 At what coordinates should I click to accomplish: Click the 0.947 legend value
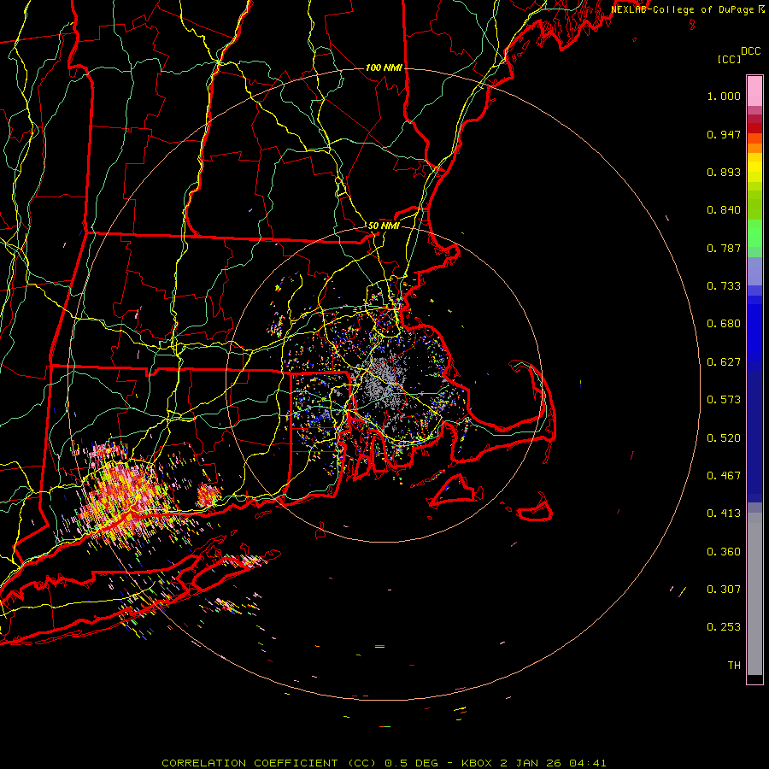(724, 134)
